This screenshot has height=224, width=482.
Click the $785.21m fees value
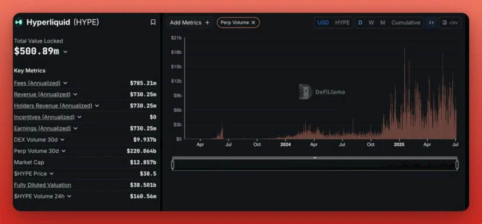coord(143,83)
